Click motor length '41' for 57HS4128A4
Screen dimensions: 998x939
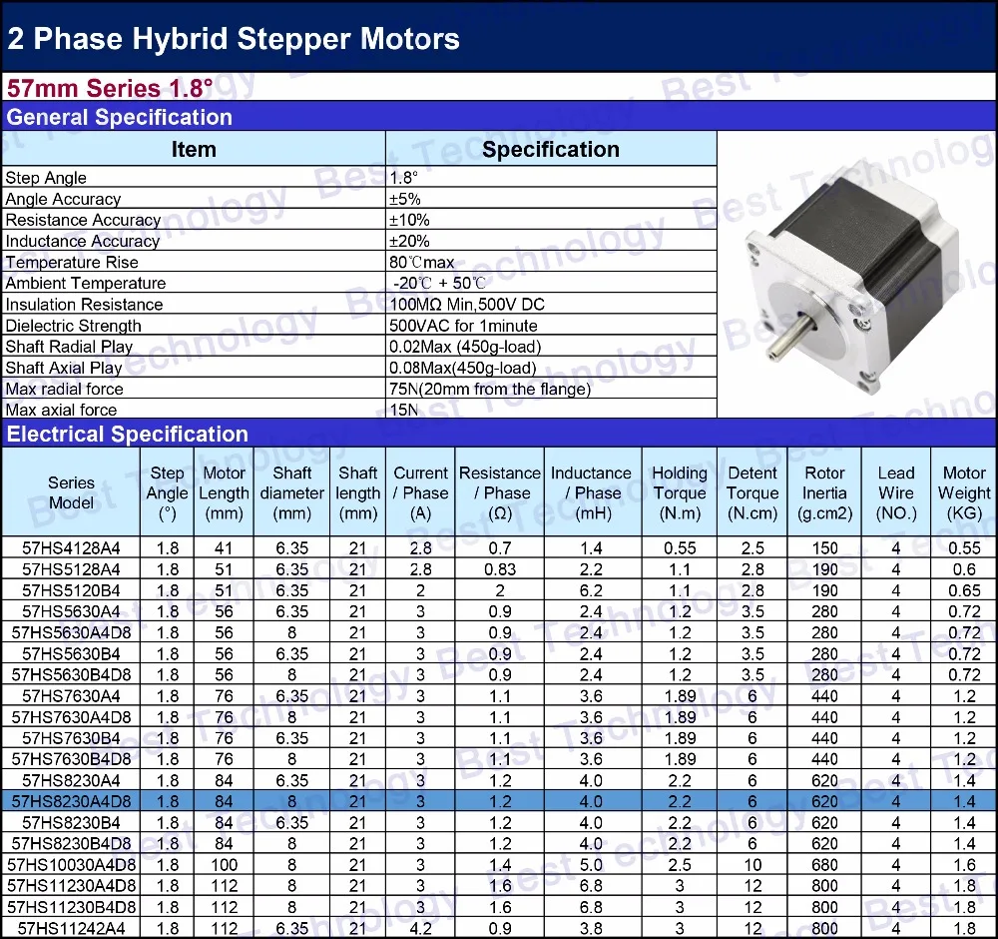coord(224,547)
